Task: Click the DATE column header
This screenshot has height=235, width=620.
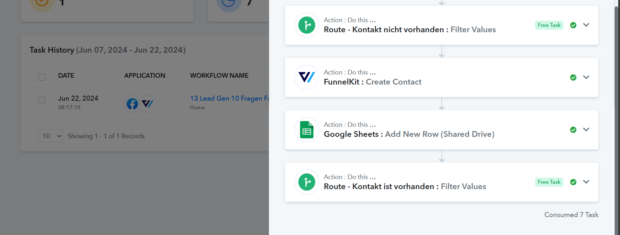Action: [x=66, y=76]
